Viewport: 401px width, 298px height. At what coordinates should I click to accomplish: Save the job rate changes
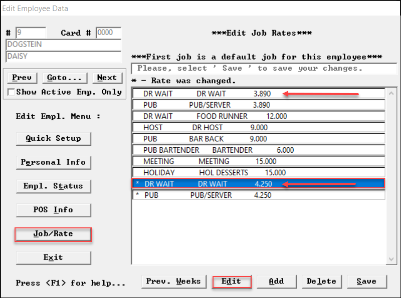(366, 281)
